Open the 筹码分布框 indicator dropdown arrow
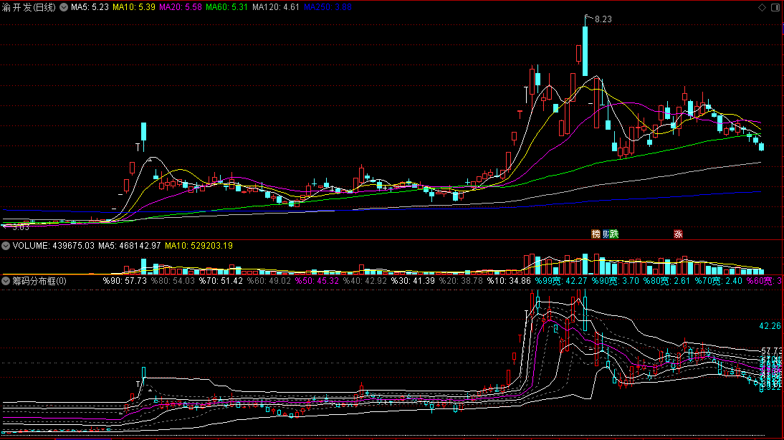 pos(6,281)
